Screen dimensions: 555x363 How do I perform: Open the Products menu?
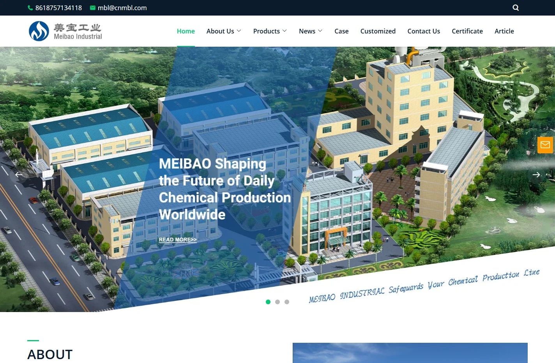[267, 31]
